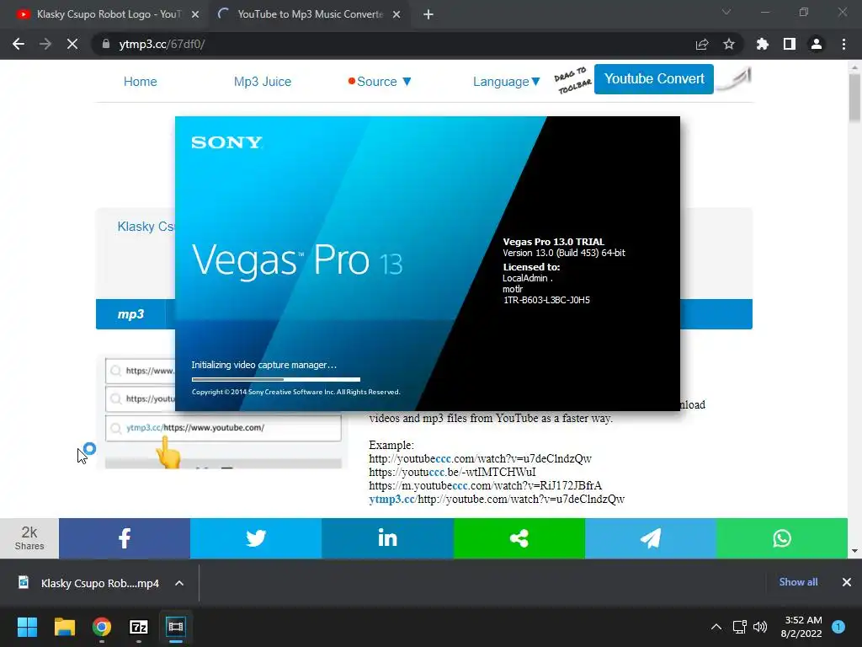Show hidden system tray icons

[x=716, y=627]
